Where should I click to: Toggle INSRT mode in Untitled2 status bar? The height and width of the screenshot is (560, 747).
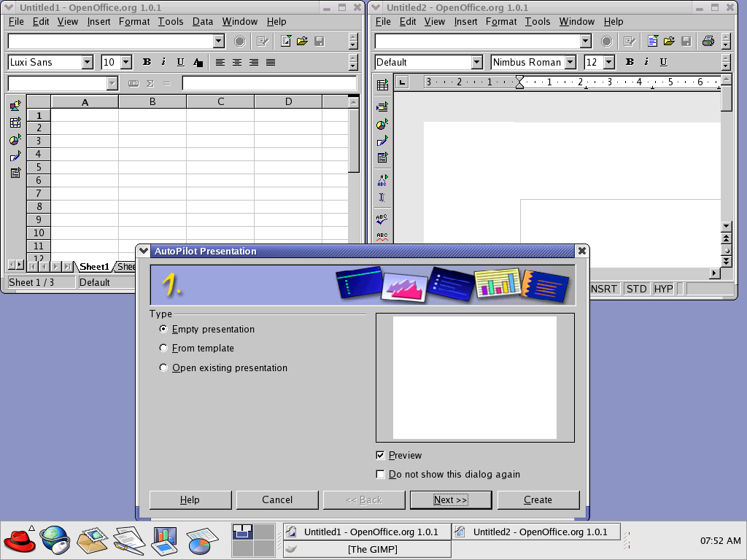click(604, 289)
